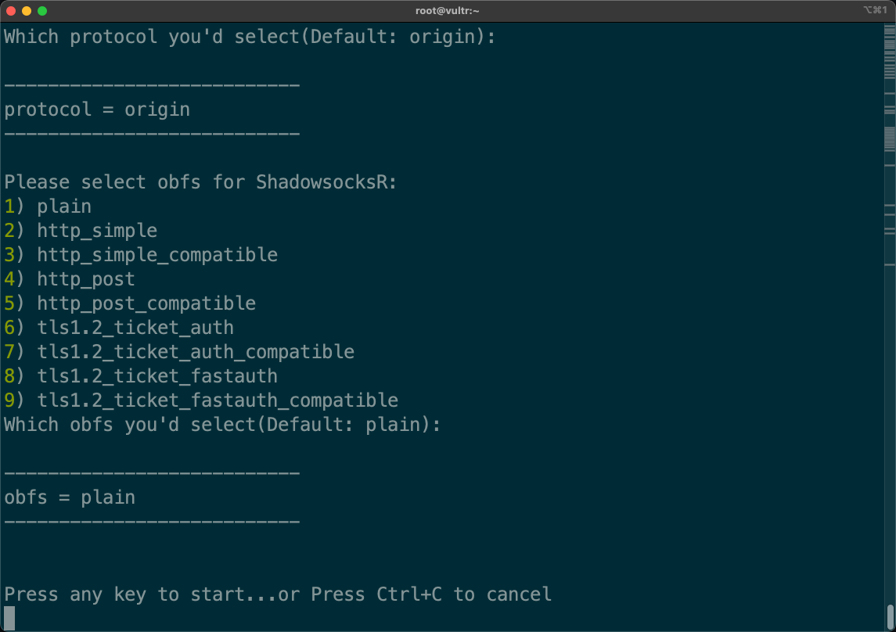The width and height of the screenshot is (896, 632).
Task: Click the 'http_simple_compatible' option text
Action: pyautogui.click(x=157, y=255)
